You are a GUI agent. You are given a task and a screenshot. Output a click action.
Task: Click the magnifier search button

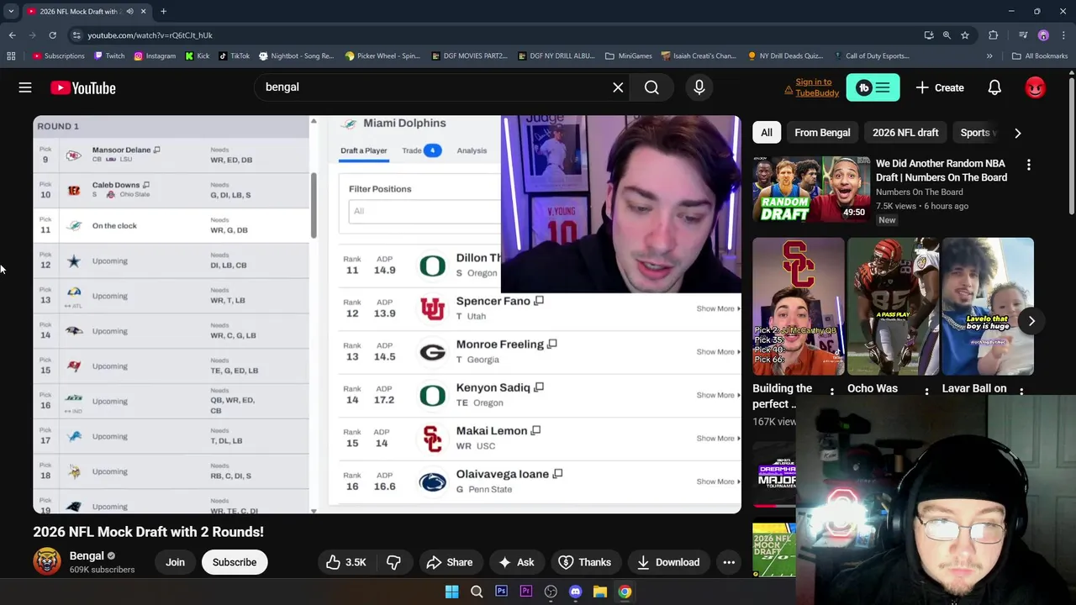point(651,87)
